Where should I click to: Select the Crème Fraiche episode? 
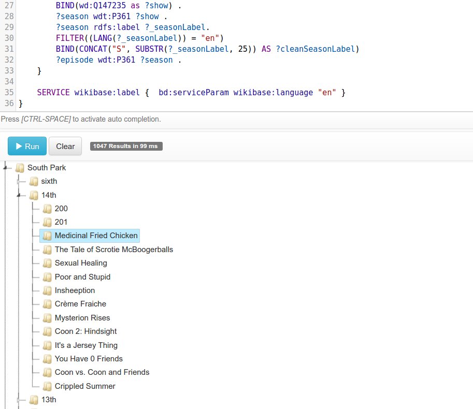pos(80,304)
